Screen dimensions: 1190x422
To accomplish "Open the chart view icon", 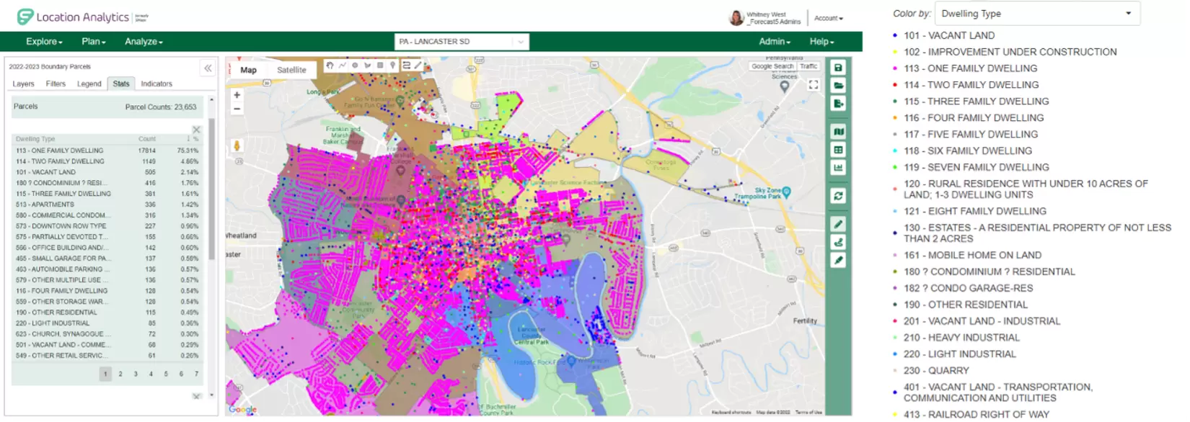I will point(838,168).
